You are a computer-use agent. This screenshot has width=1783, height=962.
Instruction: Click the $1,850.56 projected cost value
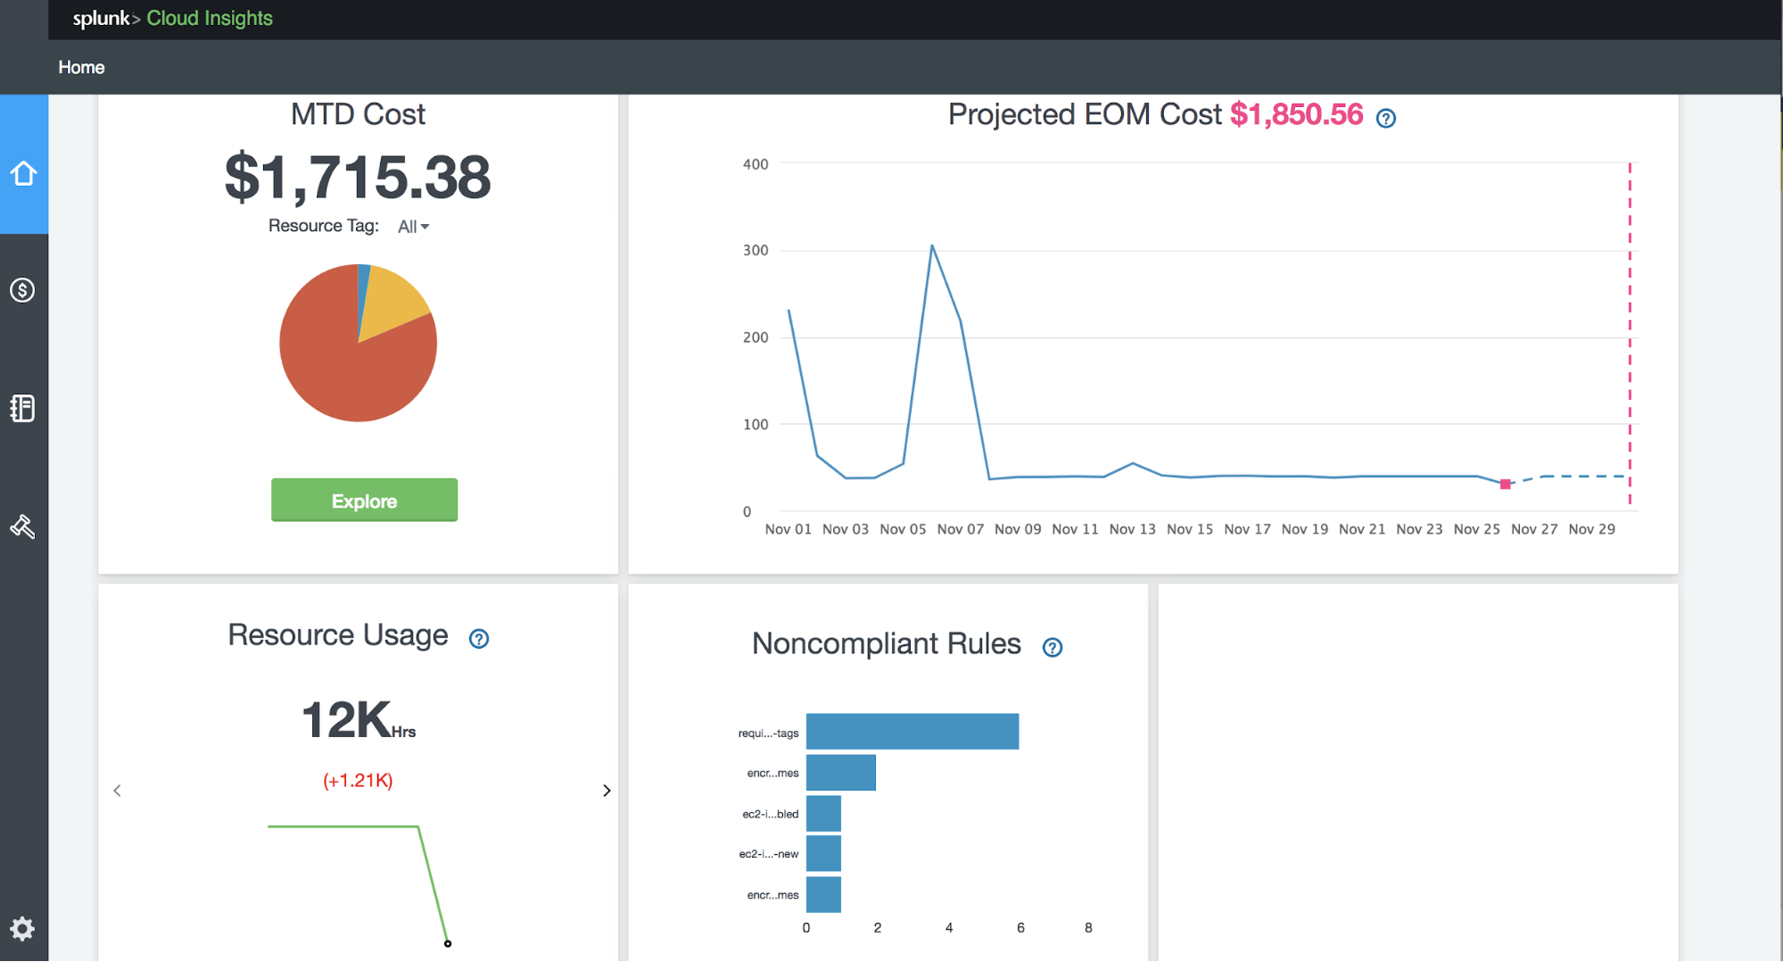click(1296, 114)
